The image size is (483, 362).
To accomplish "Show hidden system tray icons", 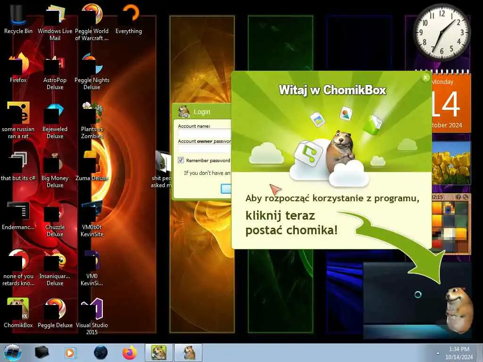I will pyautogui.click(x=438, y=353).
